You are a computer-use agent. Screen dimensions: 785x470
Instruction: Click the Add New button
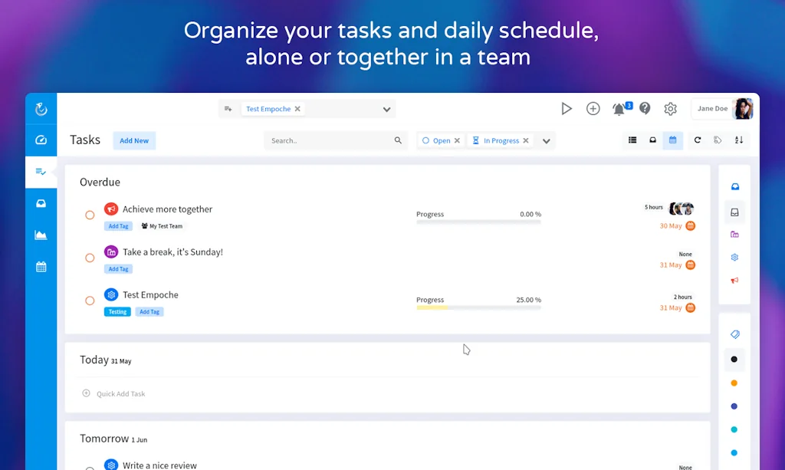click(134, 140)
